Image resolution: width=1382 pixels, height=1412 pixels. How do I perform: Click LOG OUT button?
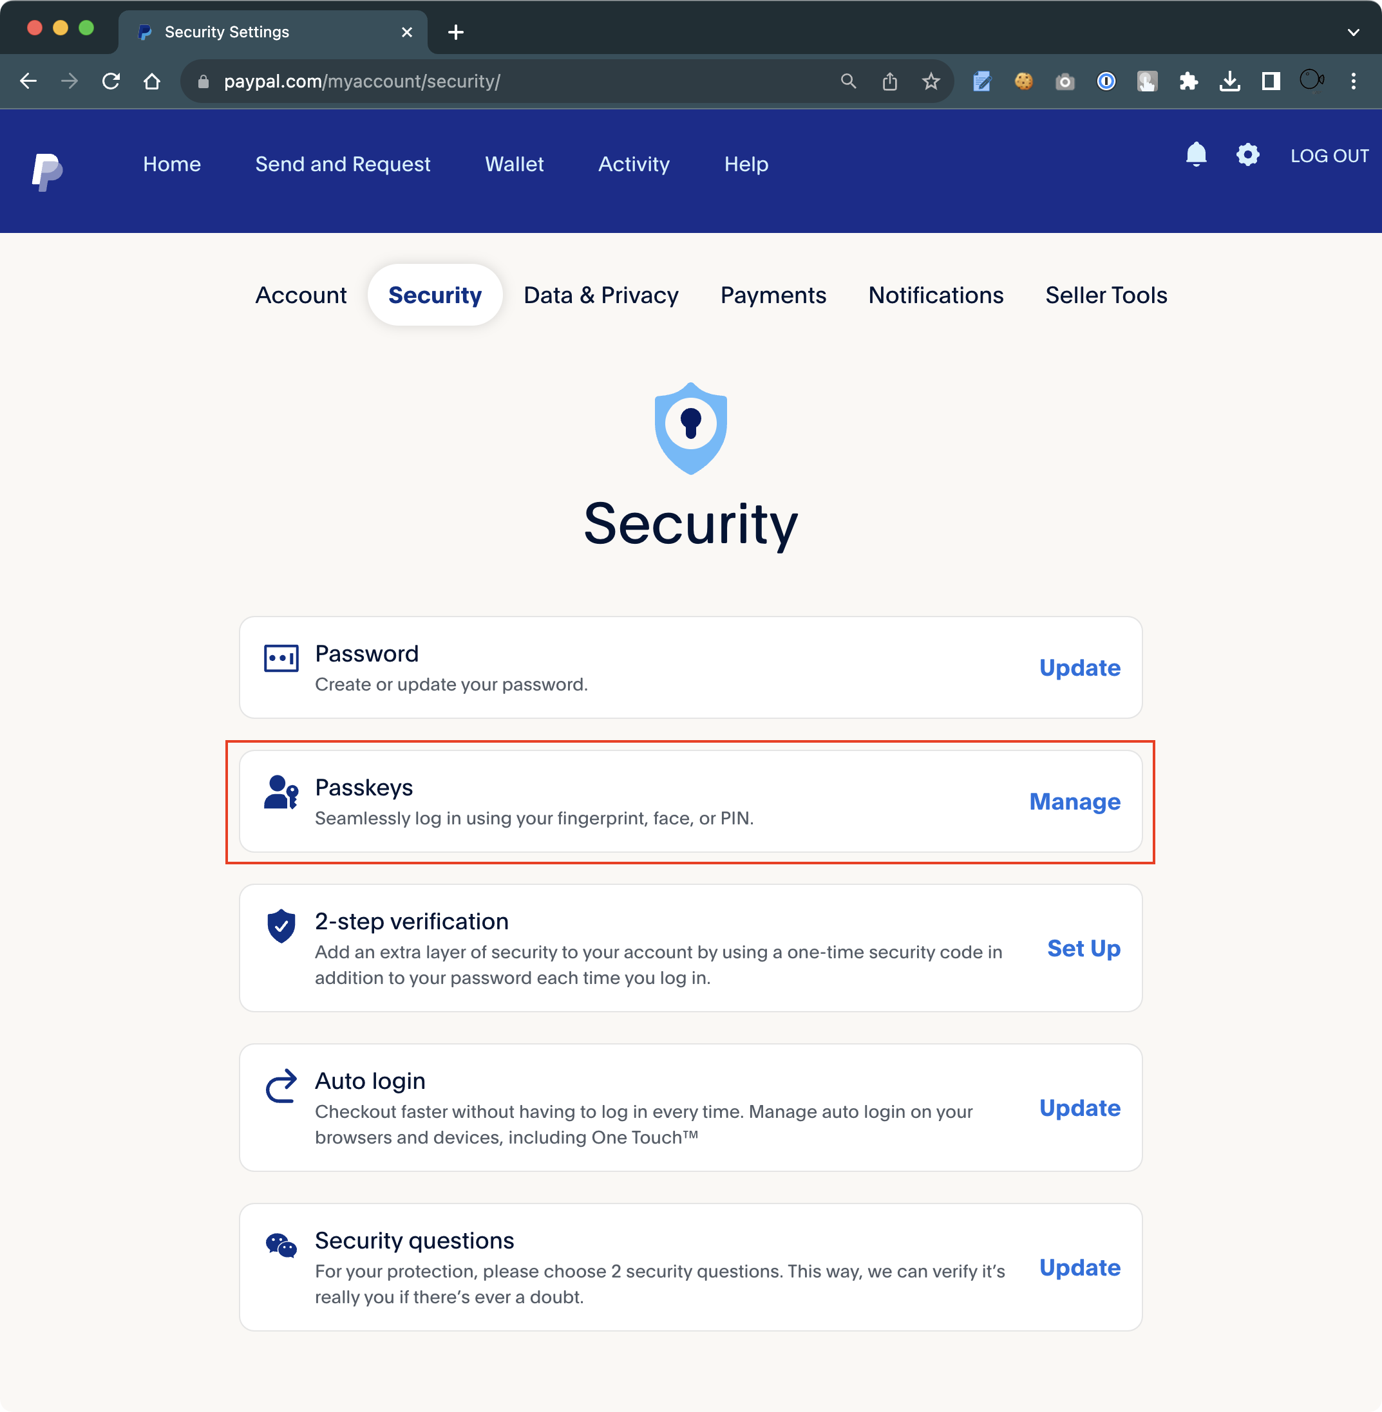(x=1329, y=156)
